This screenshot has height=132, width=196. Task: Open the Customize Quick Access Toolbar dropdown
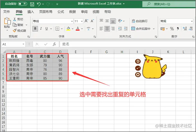click(57, 4)
